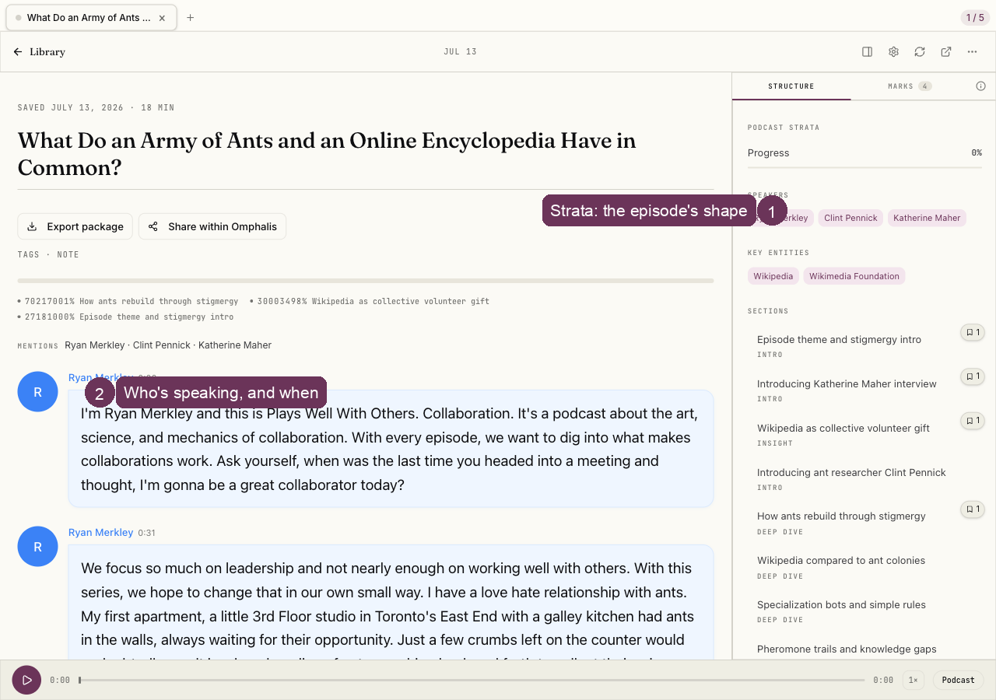
Task: Select Clint Pennick speaker chip
Action: 850,218
